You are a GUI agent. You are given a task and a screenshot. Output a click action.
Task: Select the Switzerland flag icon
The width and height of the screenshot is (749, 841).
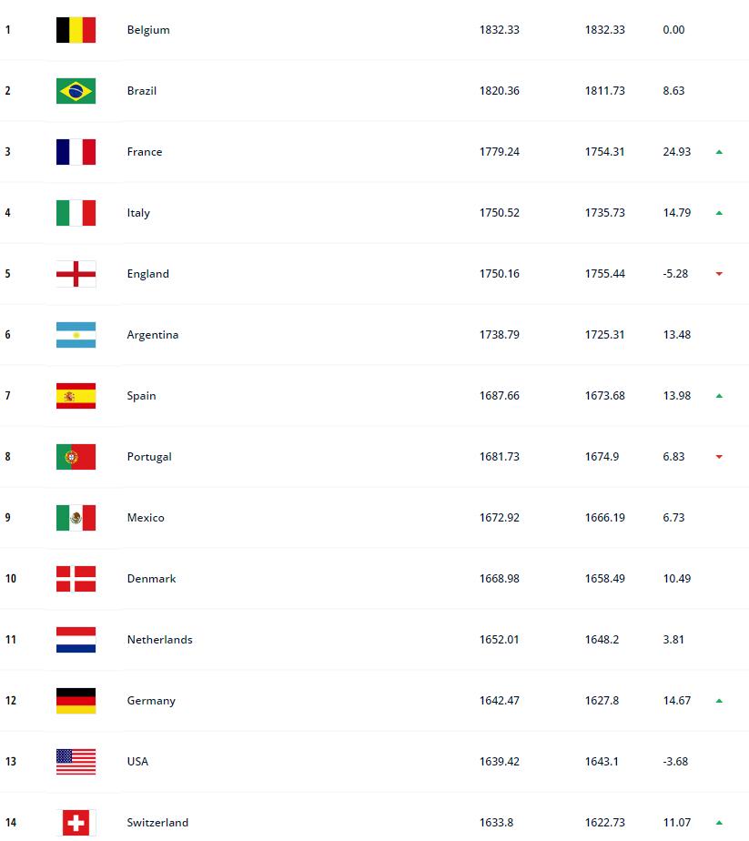pyautogui.click(x=76, y=823)
